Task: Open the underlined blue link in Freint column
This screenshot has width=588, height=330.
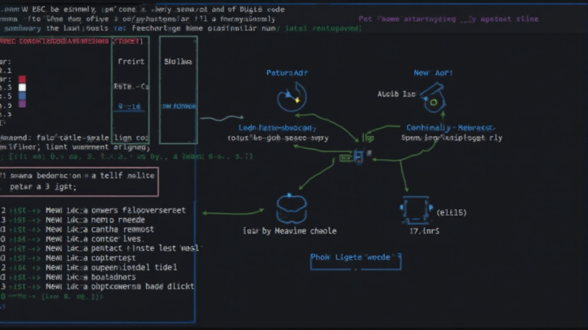Action: tap(130, 107)
